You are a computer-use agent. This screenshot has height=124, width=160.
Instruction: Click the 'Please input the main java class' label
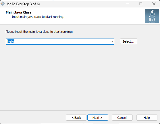click(x=39, y=32)
